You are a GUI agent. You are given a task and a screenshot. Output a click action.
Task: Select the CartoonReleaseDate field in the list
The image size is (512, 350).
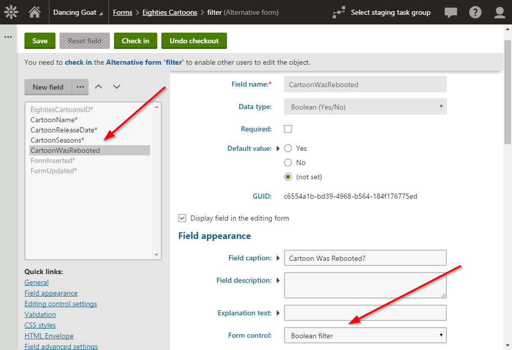(64, 129)
